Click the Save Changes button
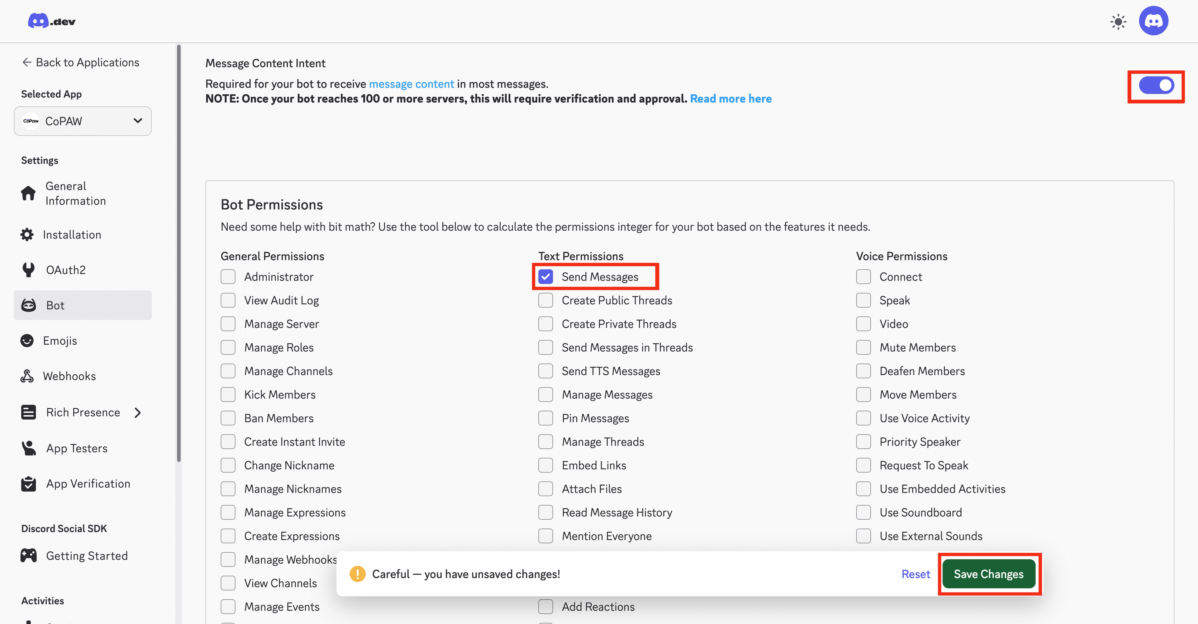 (x=989, y=574)
